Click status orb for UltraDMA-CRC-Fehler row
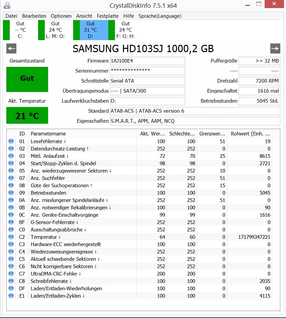 pyautogui.click(x=11, y=274)
